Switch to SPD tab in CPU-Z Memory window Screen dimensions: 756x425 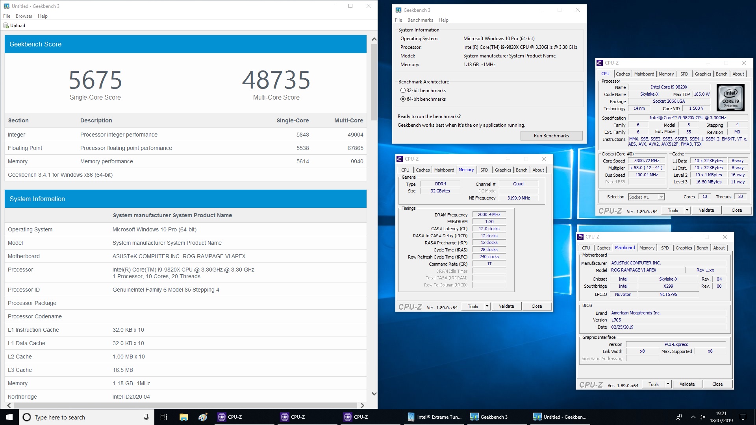(x=484, y=170)
